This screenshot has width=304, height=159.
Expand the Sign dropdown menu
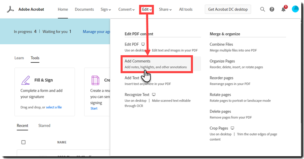[105, 9]
